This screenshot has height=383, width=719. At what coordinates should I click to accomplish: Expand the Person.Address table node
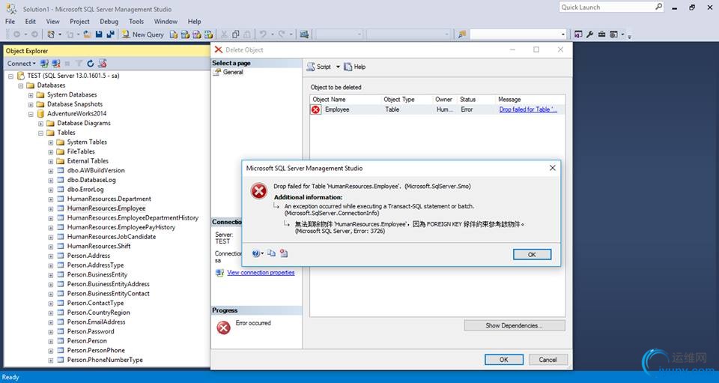51,256
